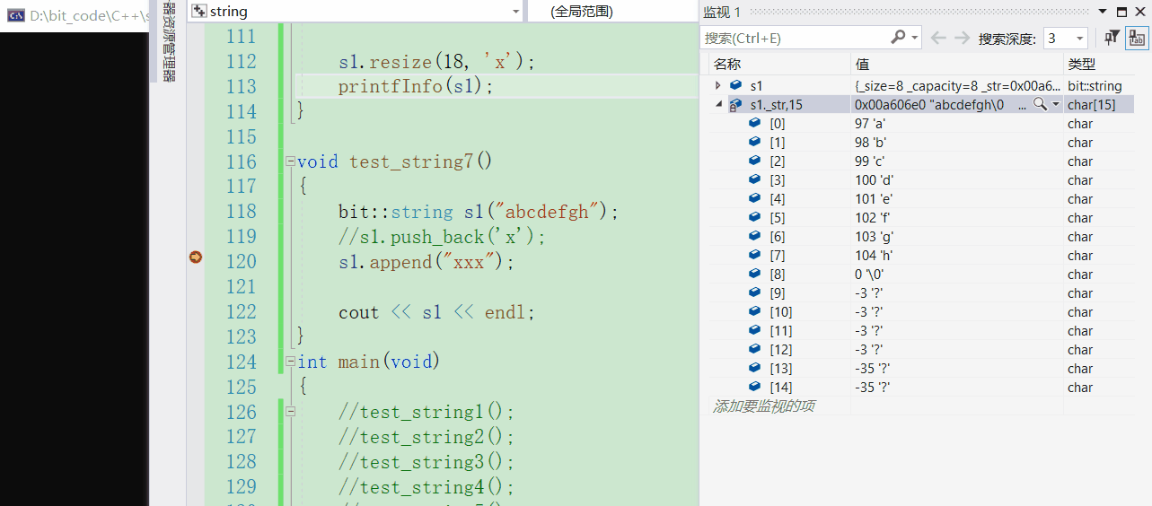Viewport: 1152px width, 506px height.
Task: Click code line s1.append("xxx");
Action: [x=427, y=262]
